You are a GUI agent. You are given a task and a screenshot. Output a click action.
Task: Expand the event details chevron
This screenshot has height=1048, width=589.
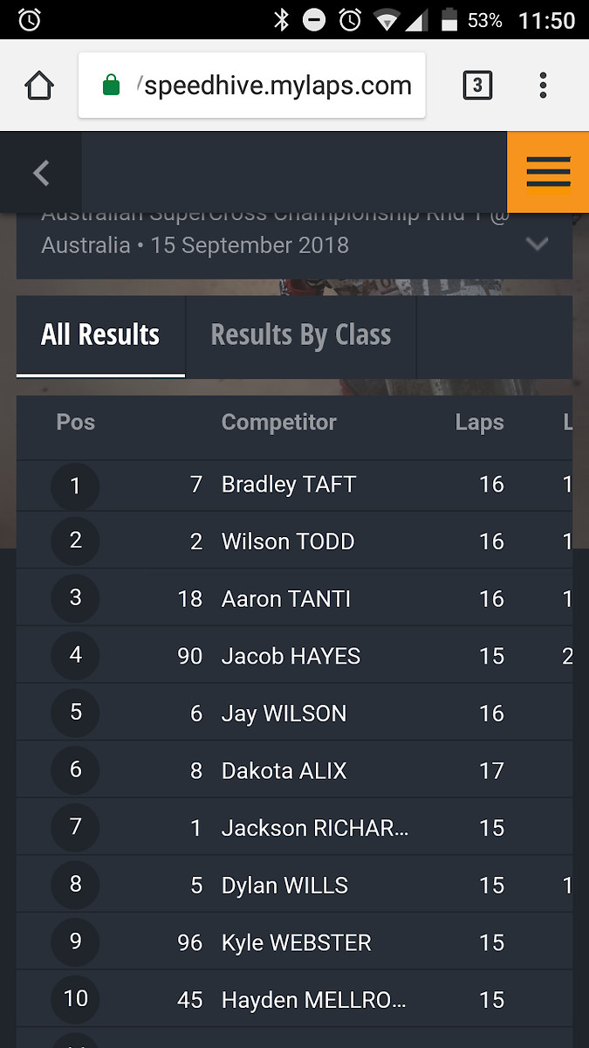[537, 245]
